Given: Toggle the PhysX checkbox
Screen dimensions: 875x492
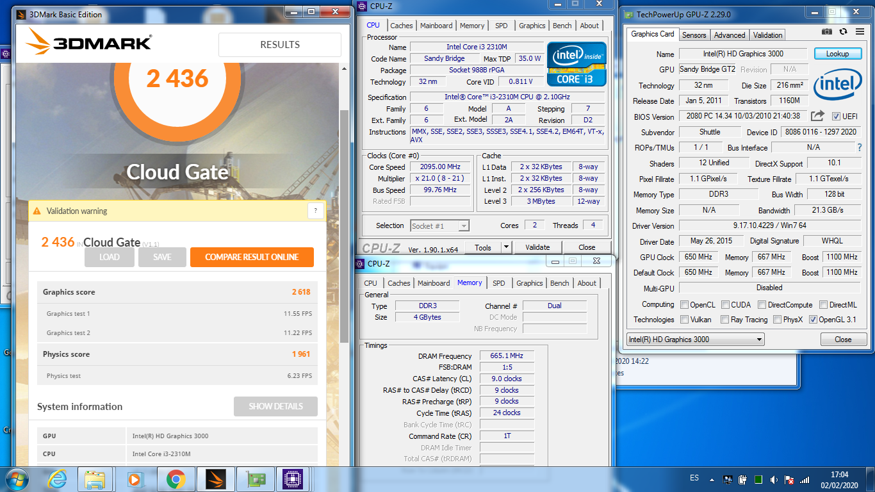Looking at the screenshot, I should [777, 320].
